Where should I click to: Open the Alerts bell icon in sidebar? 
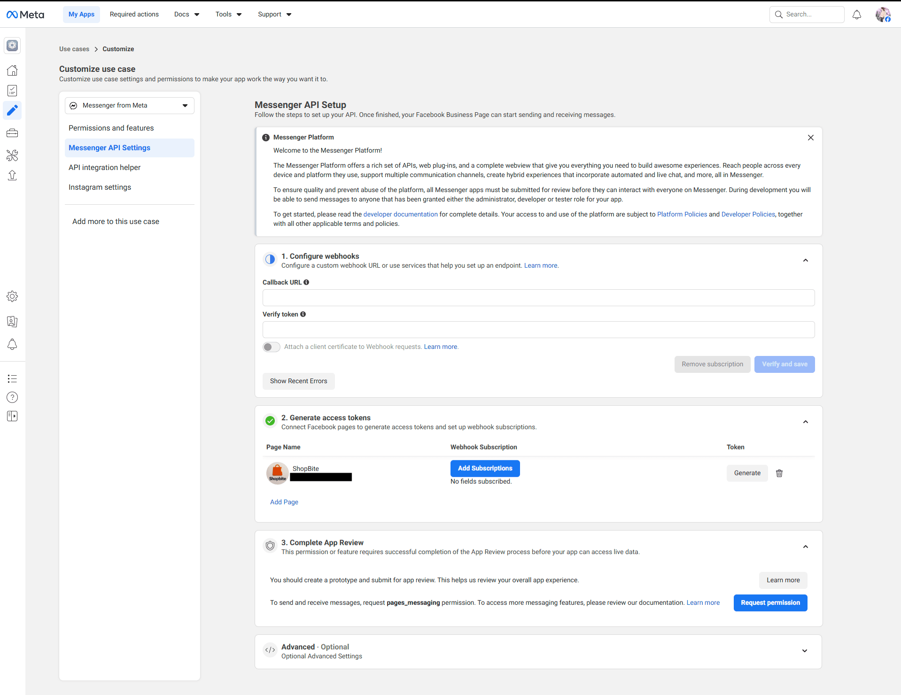tap(12, 344)
